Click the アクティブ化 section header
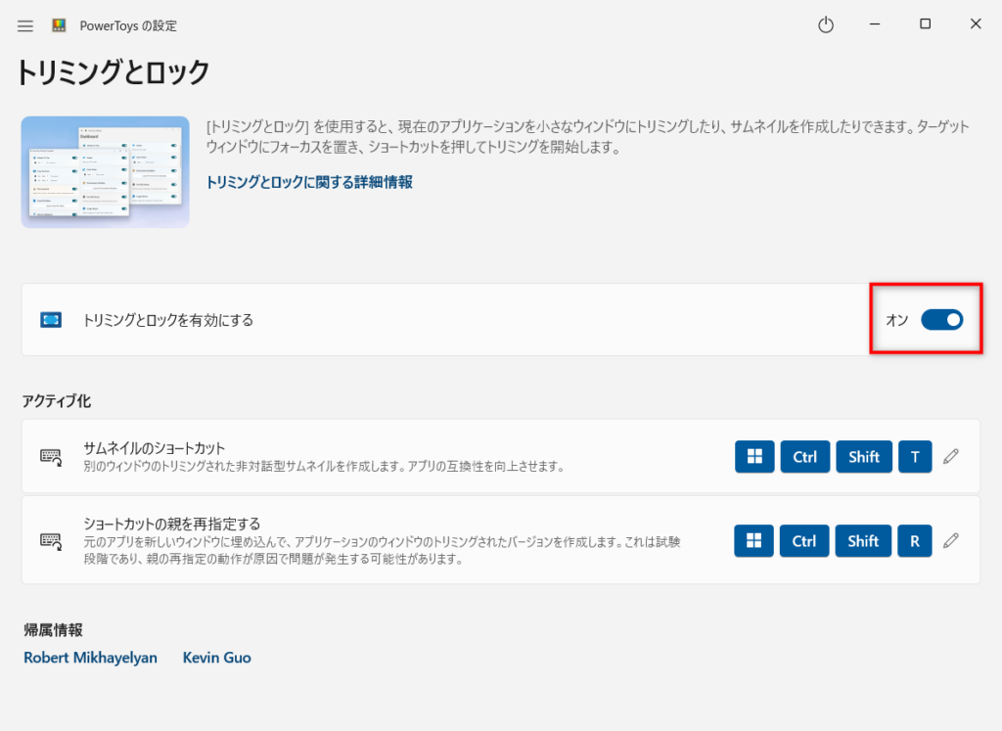This screenshot has width=1002, height=731. (x=57, y=401)
